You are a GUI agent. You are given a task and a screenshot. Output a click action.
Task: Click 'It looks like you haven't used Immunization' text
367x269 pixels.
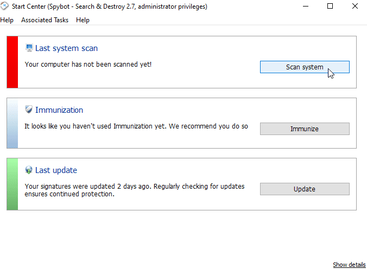point(89,126)
